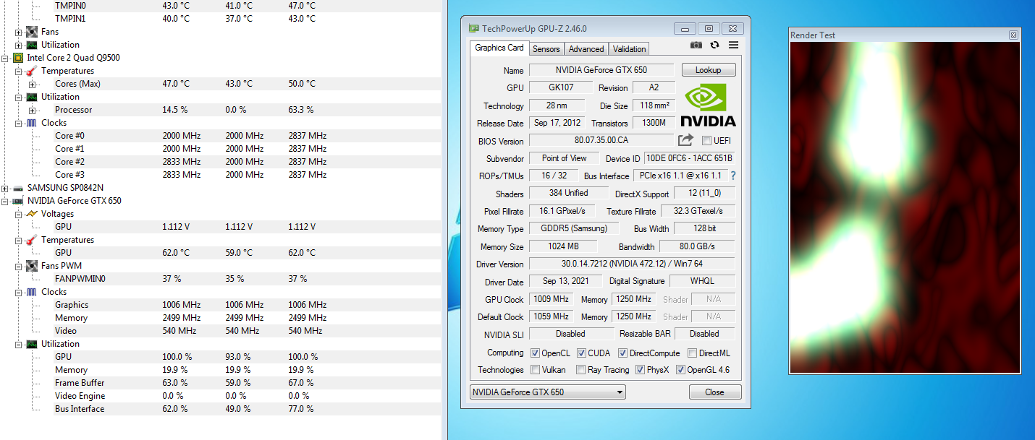Toggle the PhysX checkbox

pos(641,370)
